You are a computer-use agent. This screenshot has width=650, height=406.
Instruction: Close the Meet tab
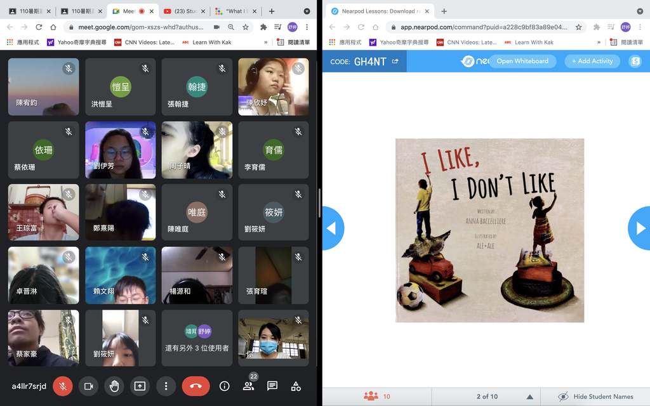coord(152,11)
